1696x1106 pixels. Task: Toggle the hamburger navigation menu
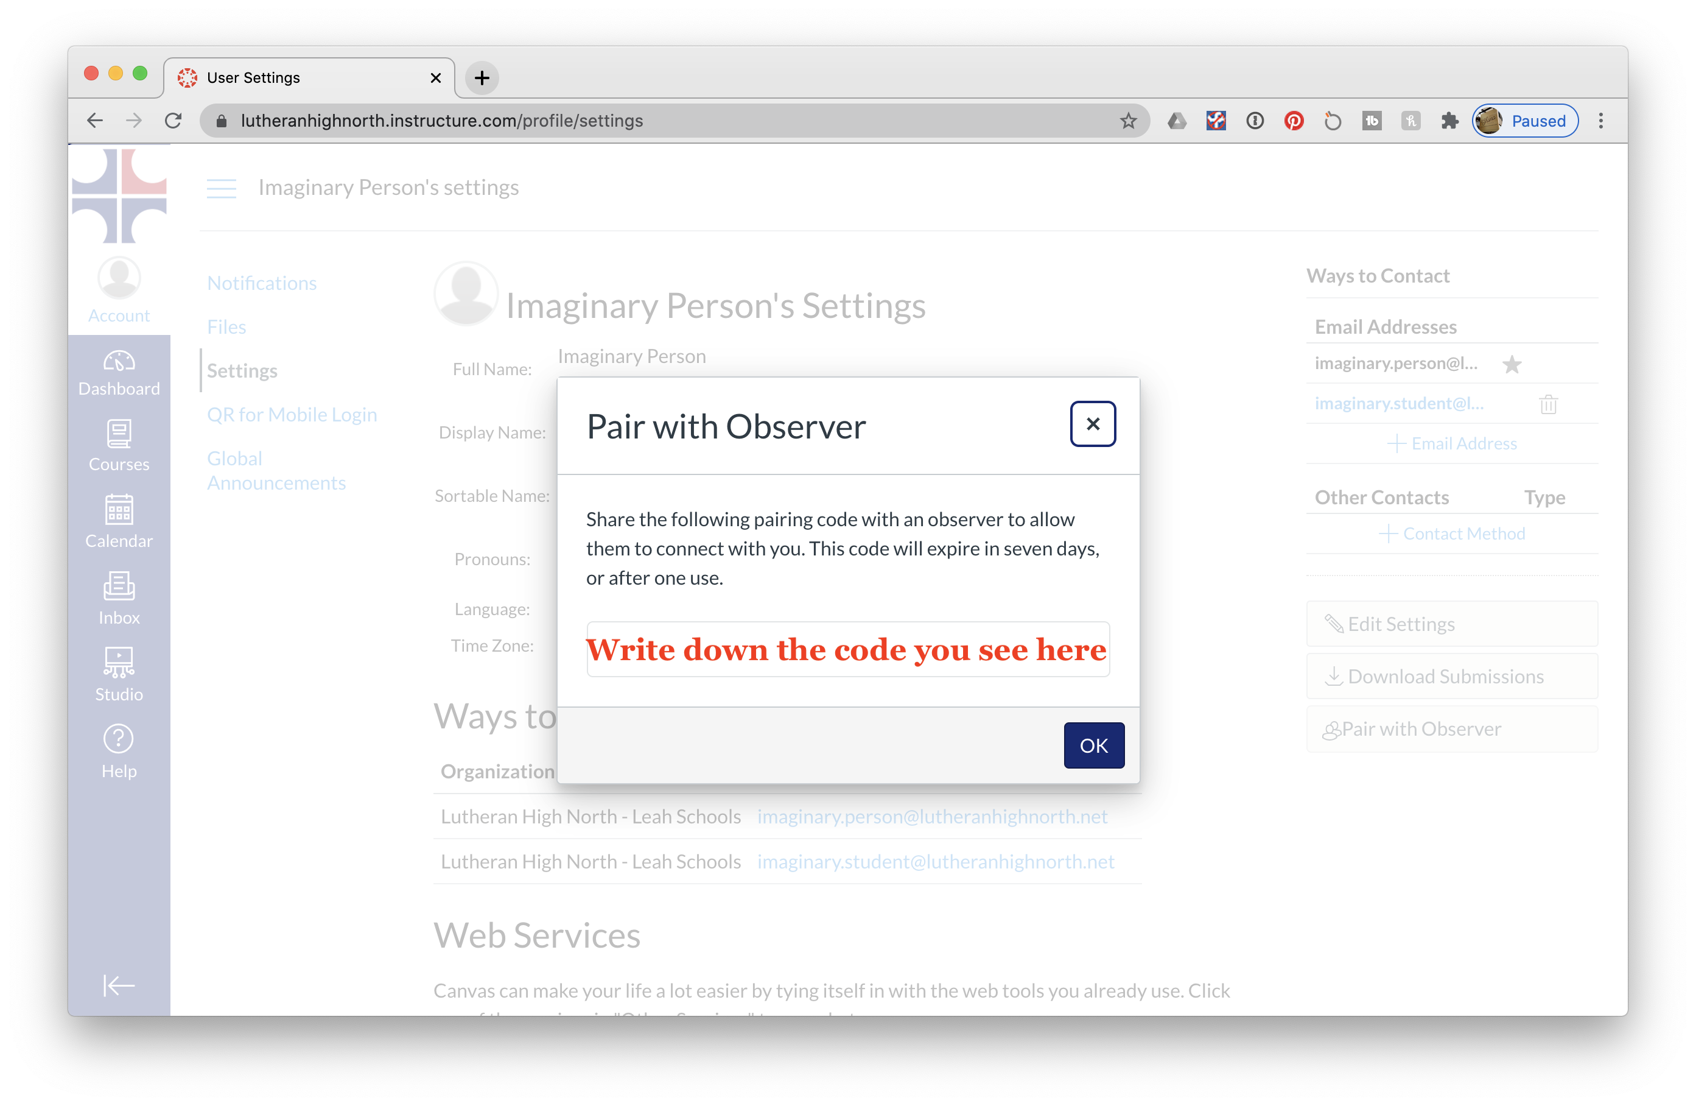tap(222, 188)
